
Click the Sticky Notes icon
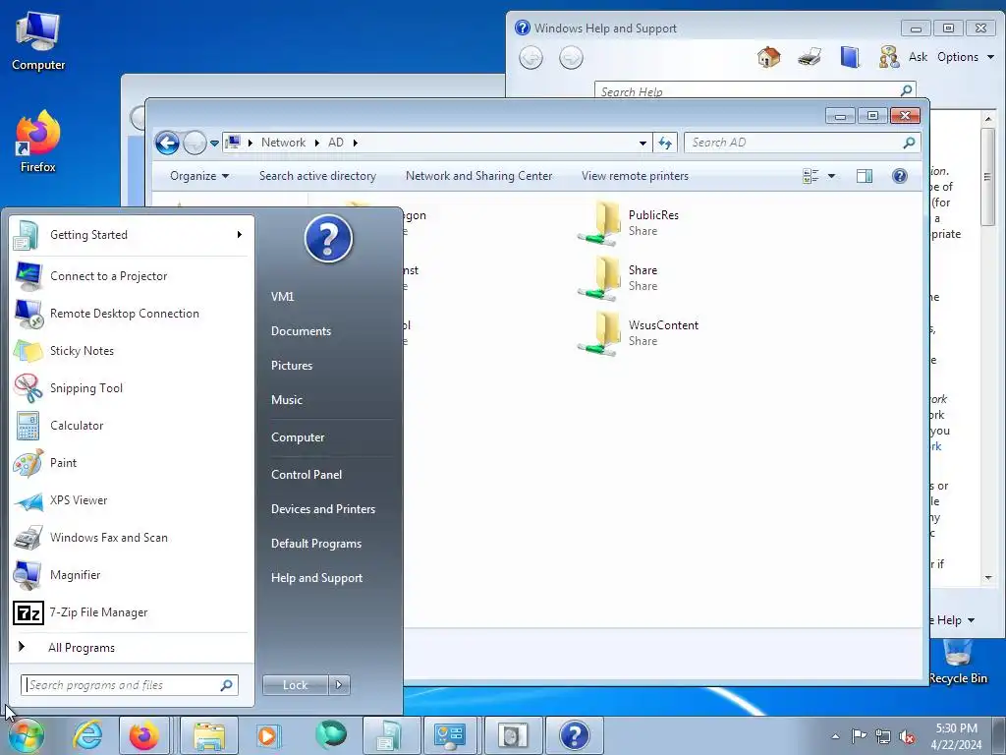click(x=28, y=351)
